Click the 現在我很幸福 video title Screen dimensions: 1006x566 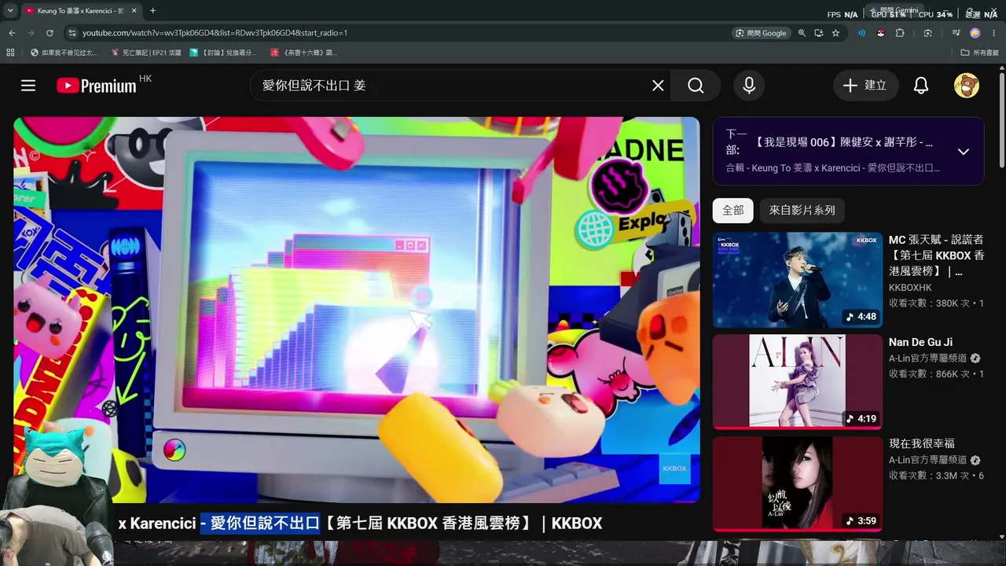tap(922, 443)
